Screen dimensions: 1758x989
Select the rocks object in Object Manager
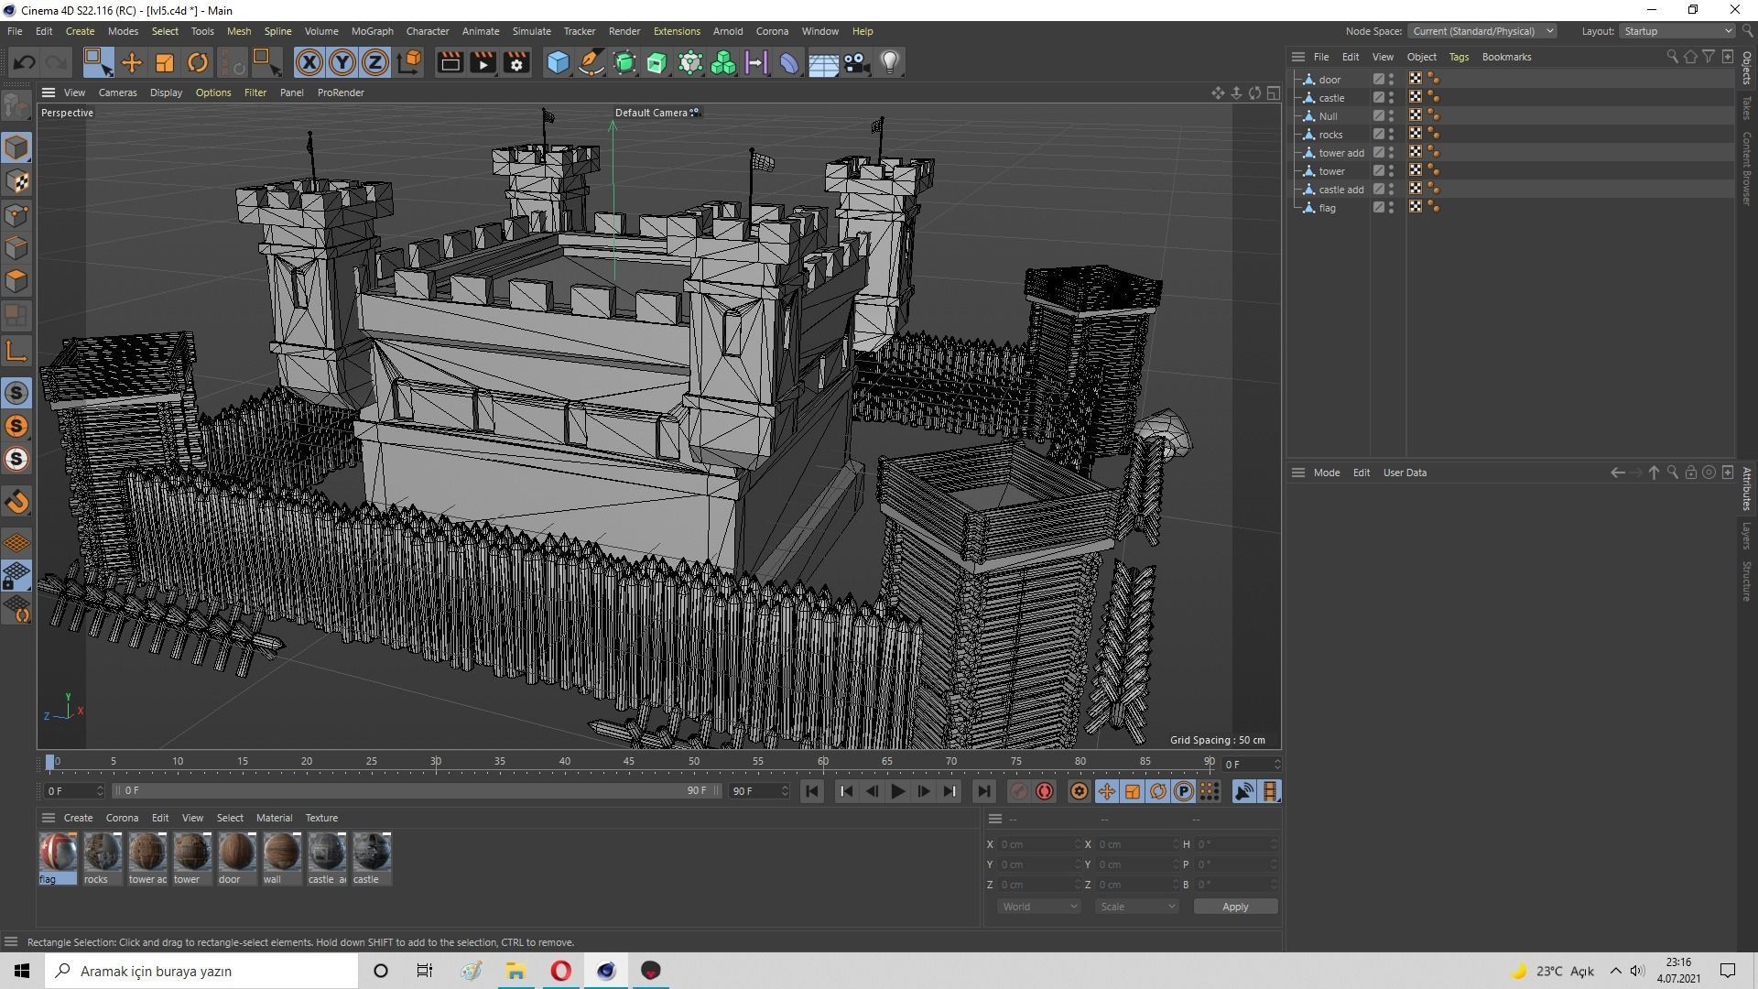[x=1330, y=135]
